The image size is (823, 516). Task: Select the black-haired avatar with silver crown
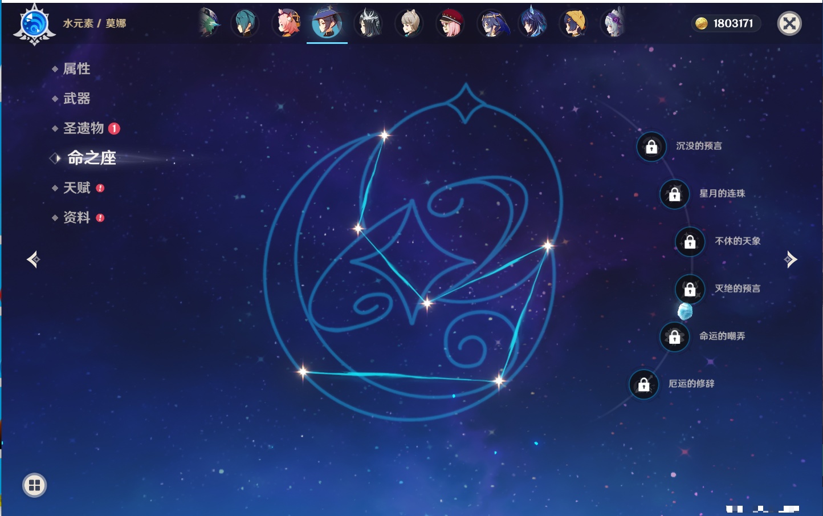click(368, 23)
